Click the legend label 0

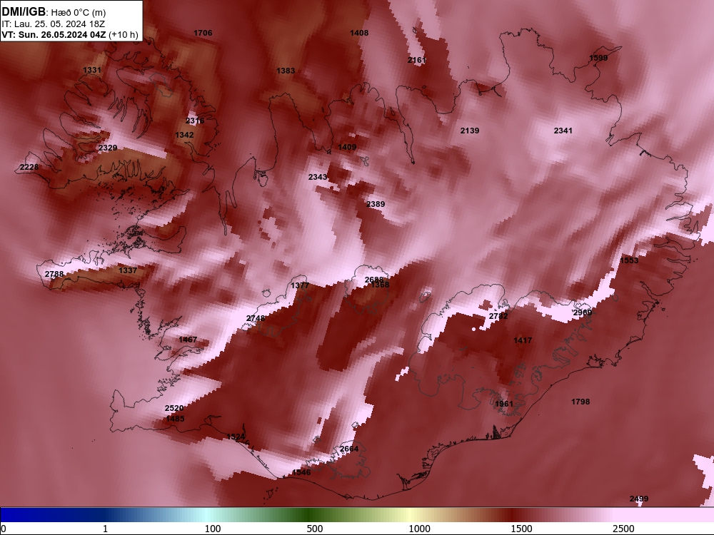pos(4,529)
